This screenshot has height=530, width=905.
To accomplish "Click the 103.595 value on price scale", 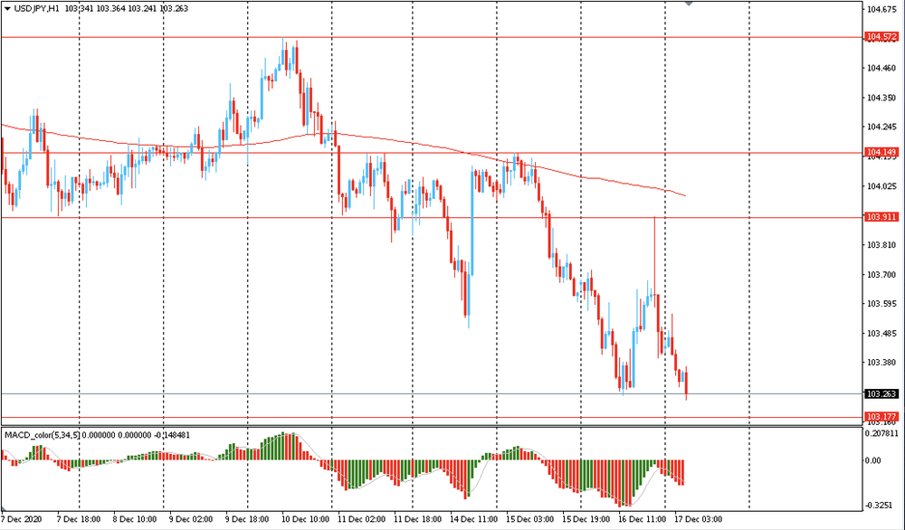I will pos(881,303).
